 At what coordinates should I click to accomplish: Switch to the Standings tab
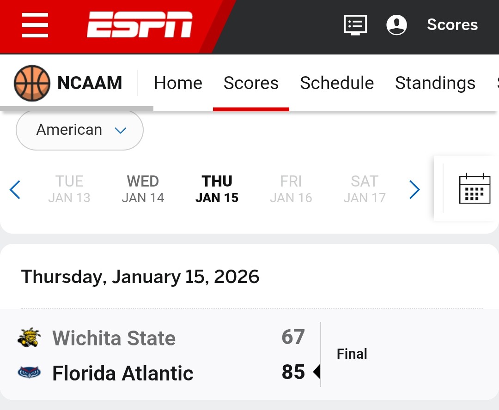435,83
